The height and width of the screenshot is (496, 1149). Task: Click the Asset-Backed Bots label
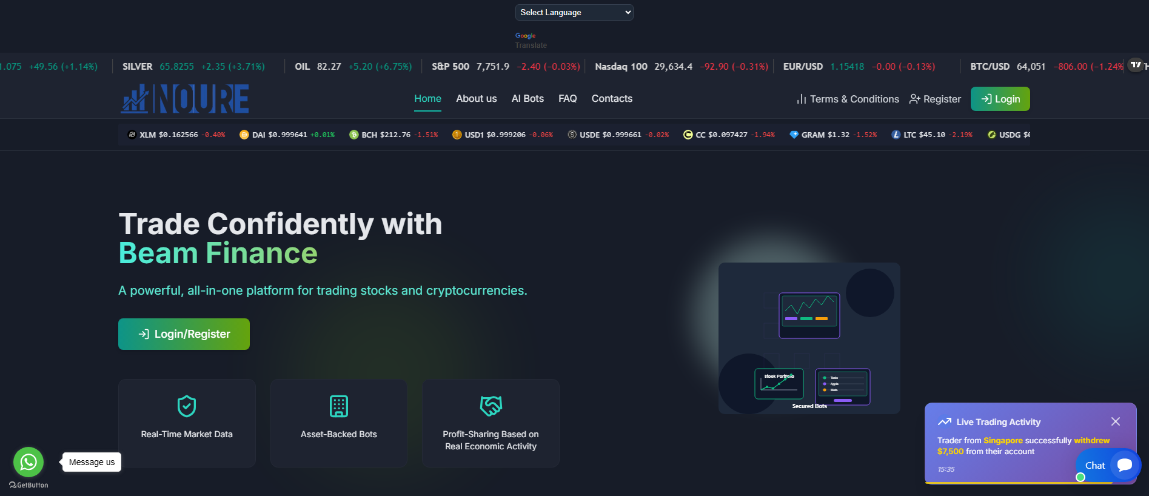coord(339,434)
